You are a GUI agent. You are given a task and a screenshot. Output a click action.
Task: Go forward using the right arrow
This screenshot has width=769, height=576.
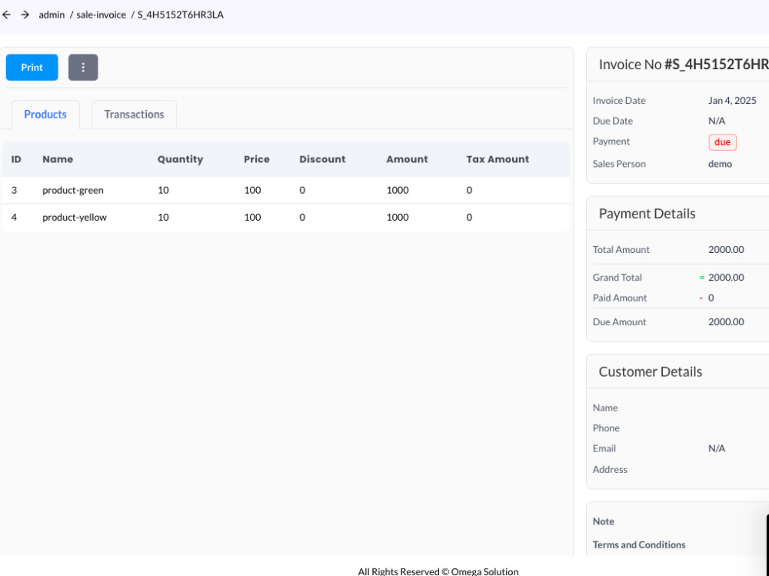pos(25,15)
